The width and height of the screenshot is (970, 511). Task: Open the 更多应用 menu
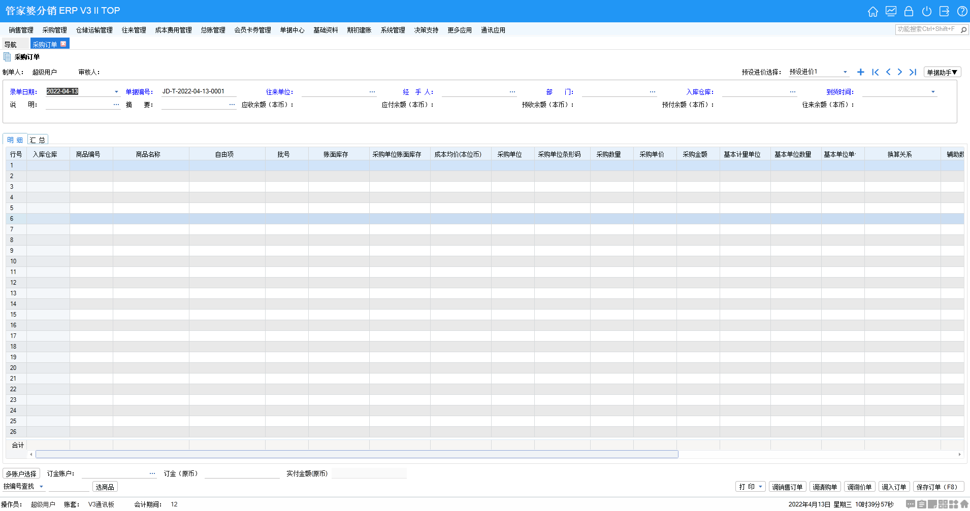point(460,30)
